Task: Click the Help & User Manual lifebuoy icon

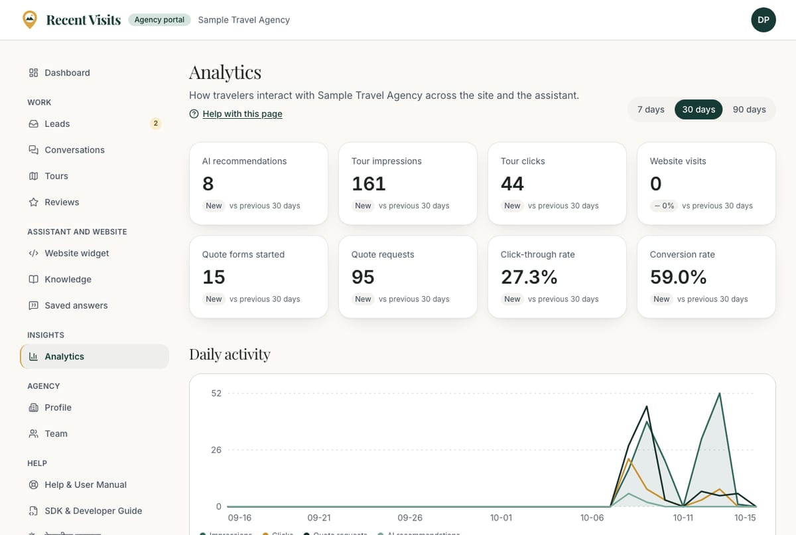Action: (x=33, y=485)
